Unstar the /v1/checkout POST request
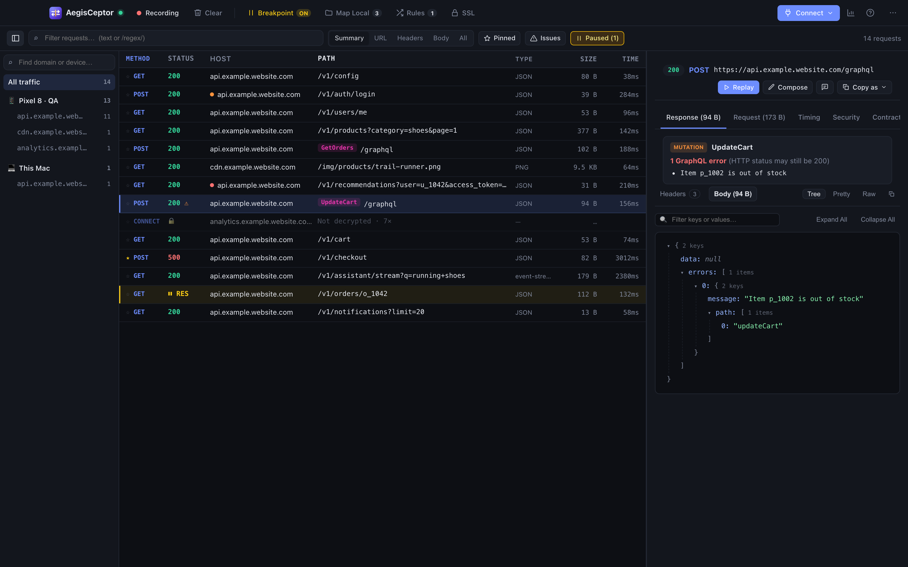 (128, 258)
